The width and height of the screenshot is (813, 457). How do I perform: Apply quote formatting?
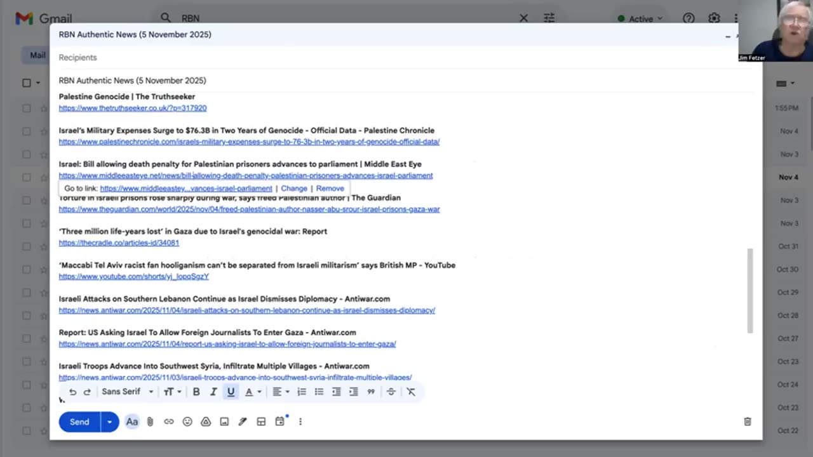(x=371, y=392)
